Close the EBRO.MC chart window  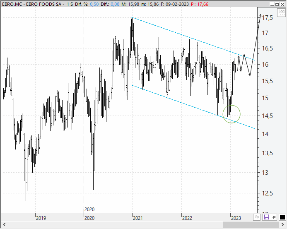click(282, 4)
